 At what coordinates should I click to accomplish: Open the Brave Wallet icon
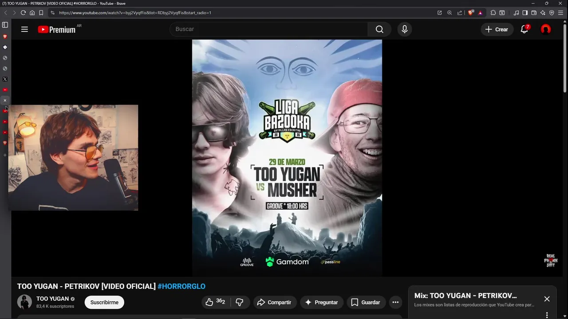[x=534, y=13]
